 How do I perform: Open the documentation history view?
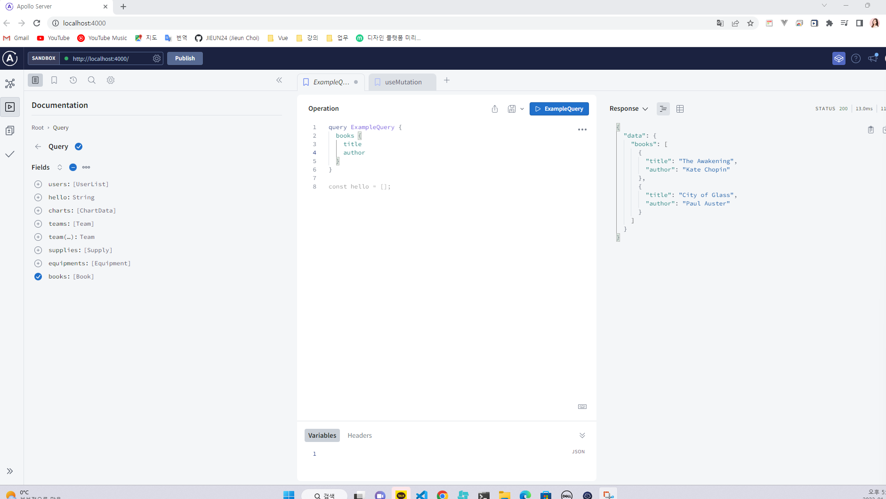73,80
